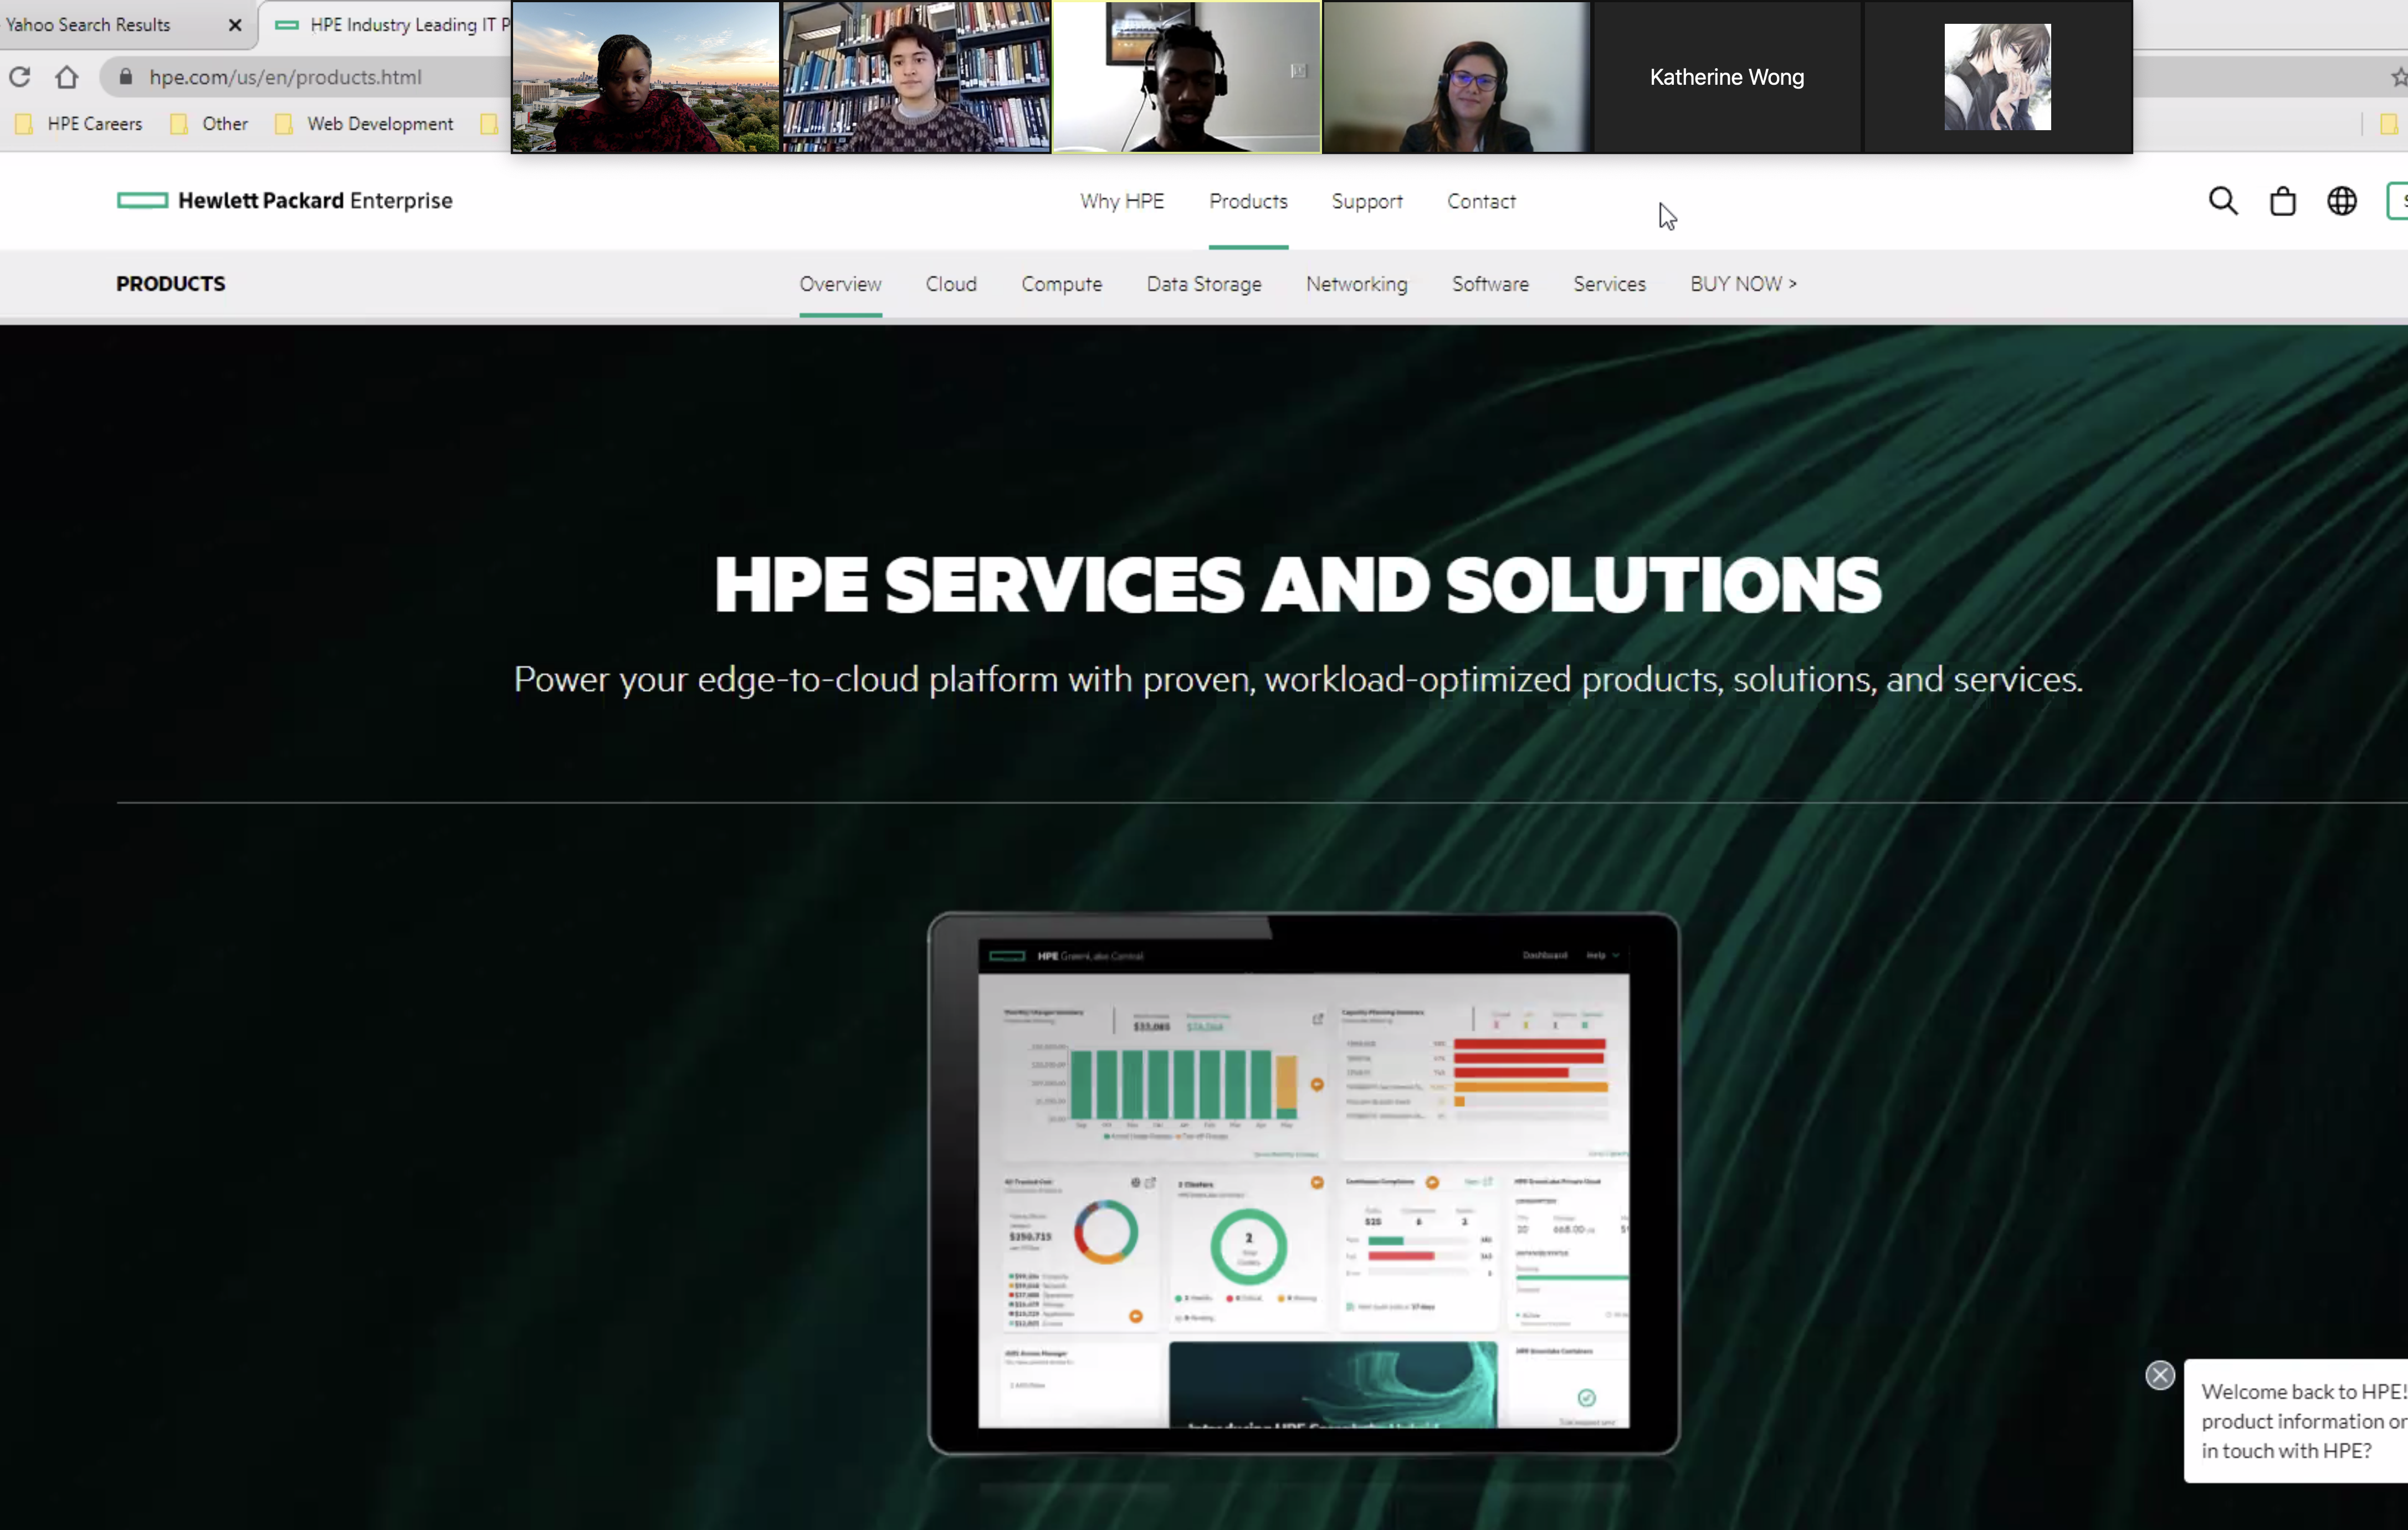Go to the Cloud products section
The image size is (2408, 1530).
coord(951,284)
